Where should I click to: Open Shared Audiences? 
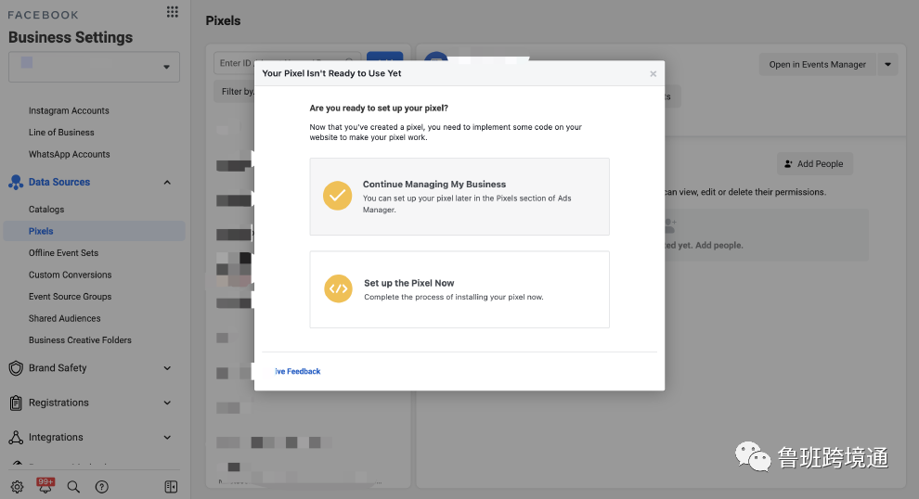64,318
